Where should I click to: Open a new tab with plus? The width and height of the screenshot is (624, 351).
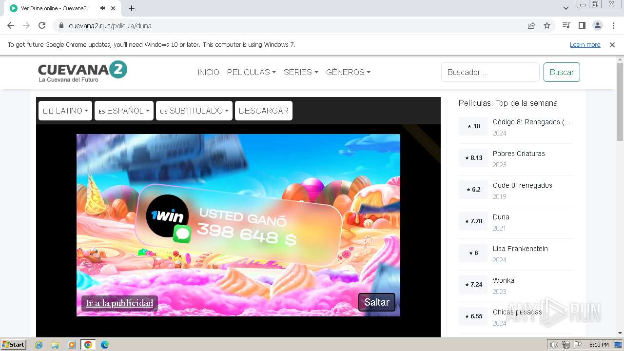[132, 8]
